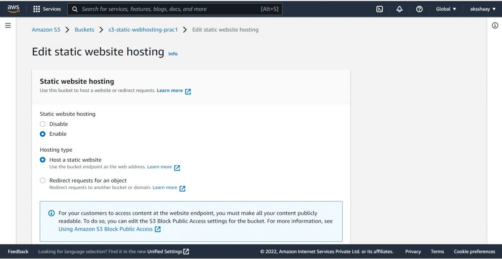502x259 pixels.
Task: Open the Services app grid icon
Action: pos(38,8)
